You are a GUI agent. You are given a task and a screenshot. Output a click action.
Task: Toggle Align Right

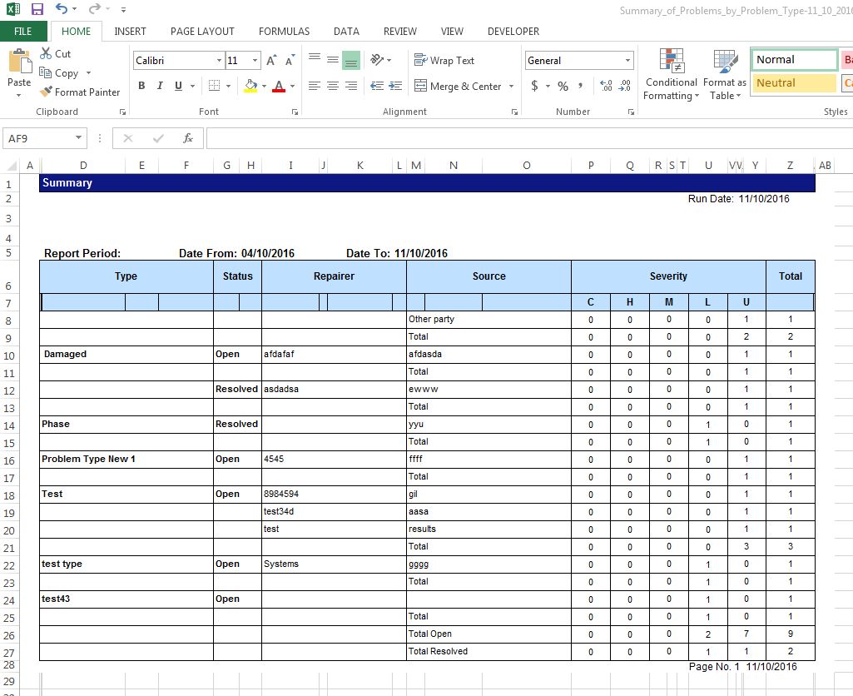click(351, 86)
